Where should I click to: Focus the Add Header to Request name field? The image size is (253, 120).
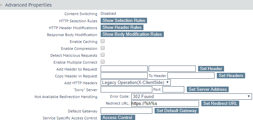pyautogui.click(x=124, y=69)
